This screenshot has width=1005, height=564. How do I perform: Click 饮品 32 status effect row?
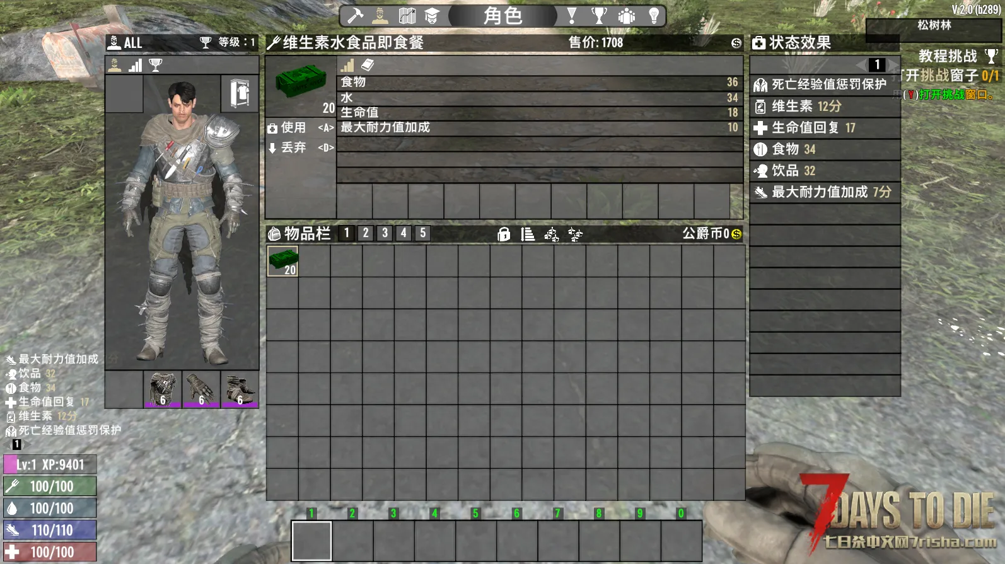(x=825, y=171)
